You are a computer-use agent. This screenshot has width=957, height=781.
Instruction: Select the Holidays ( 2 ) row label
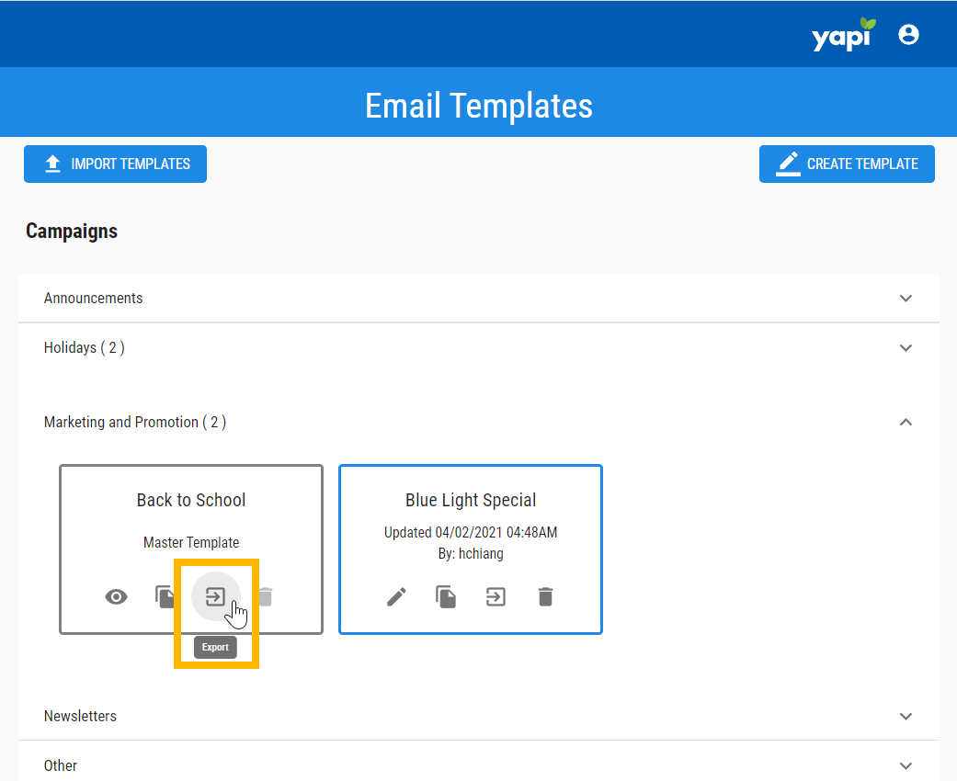pyautogui.click(x=85, y=348)
